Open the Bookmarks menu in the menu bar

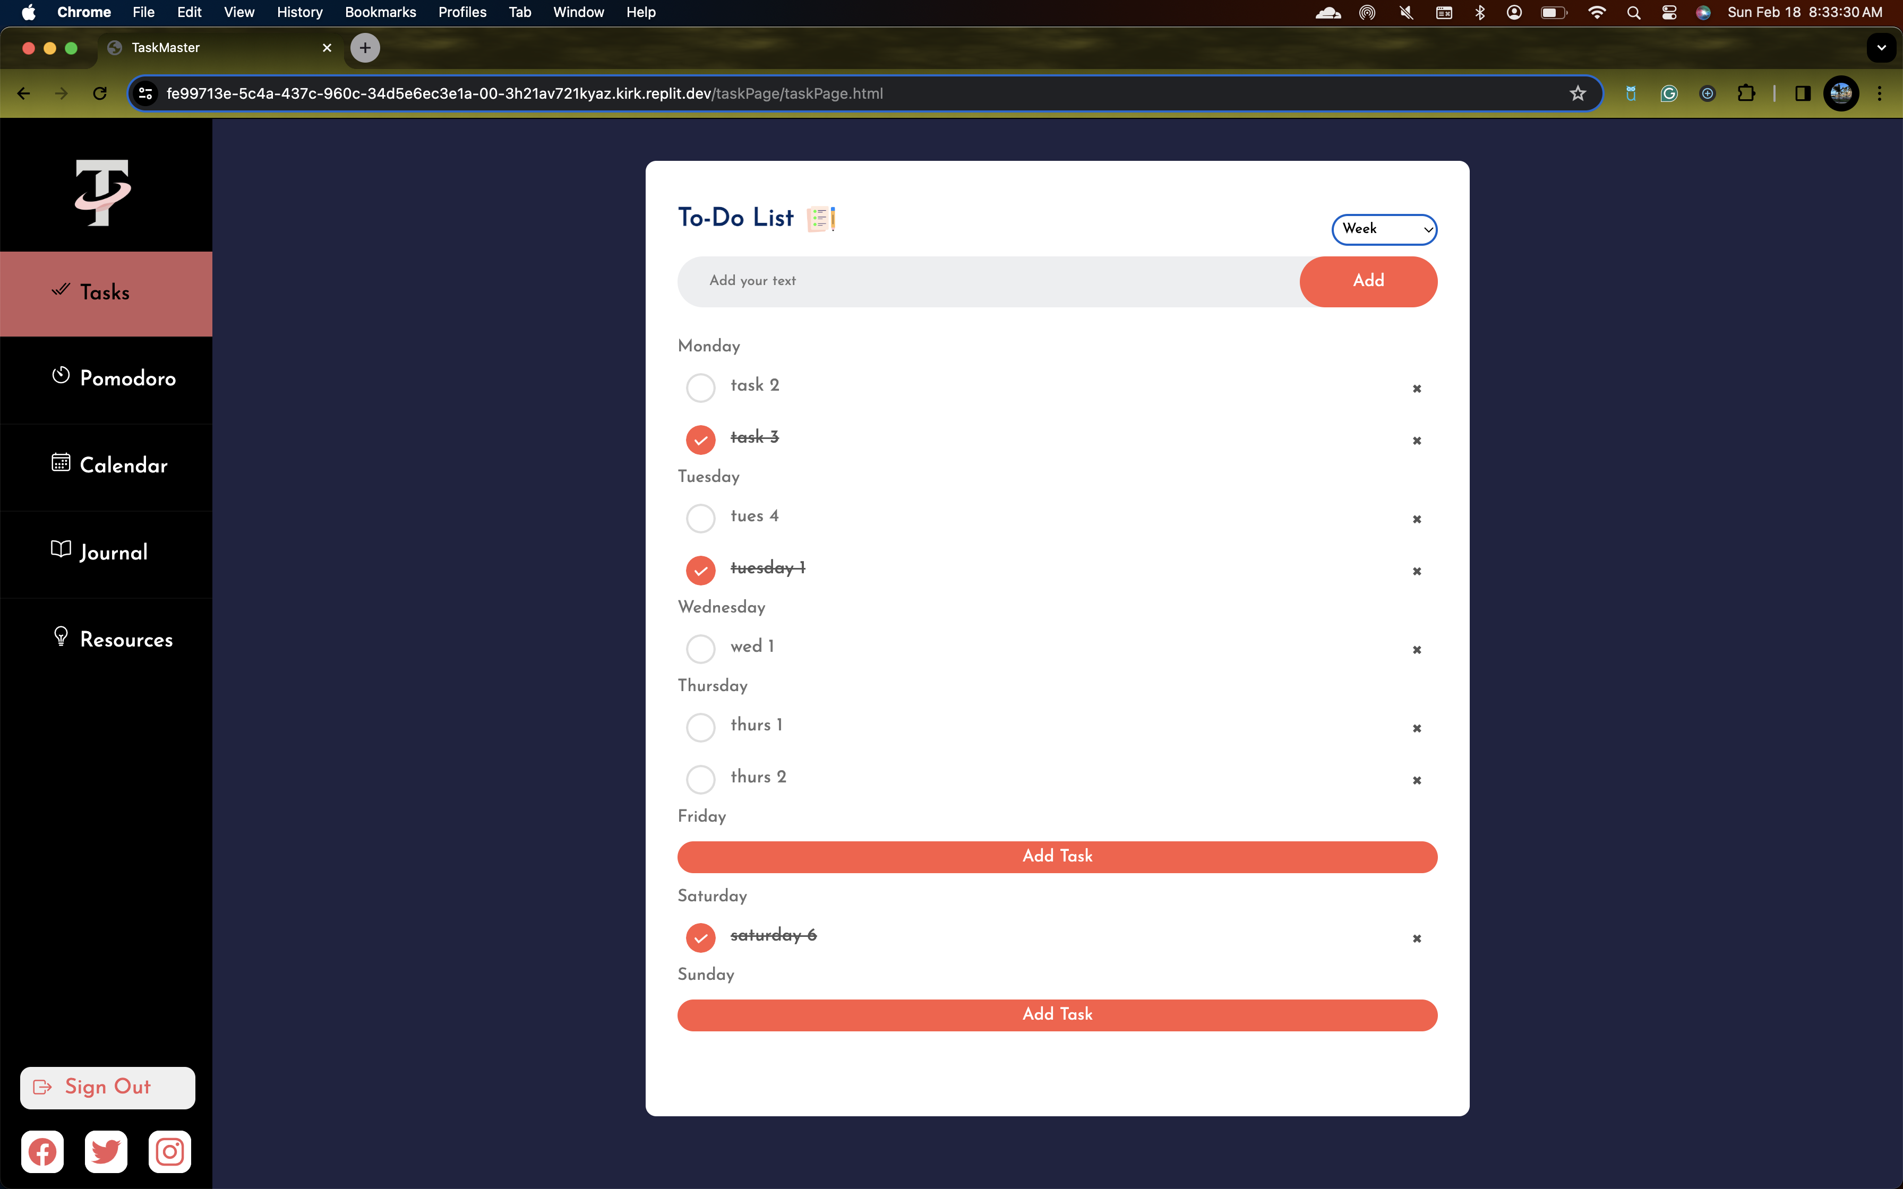tap(380, 12)
